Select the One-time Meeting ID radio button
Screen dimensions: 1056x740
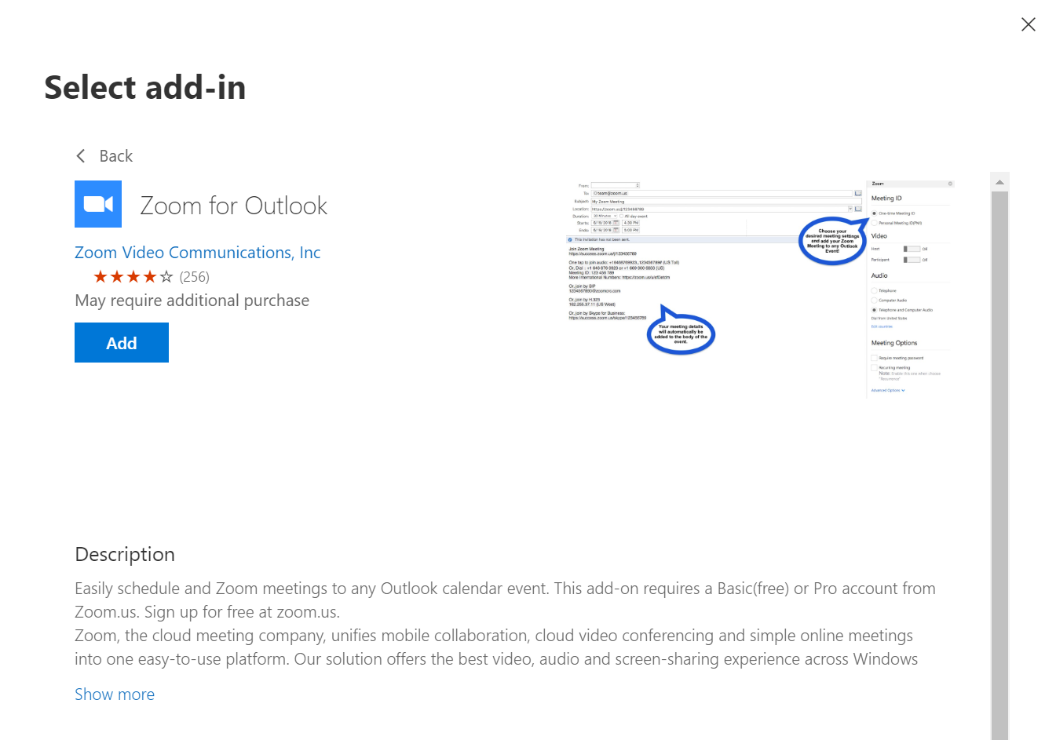pyautogui.click(x=874, y=213)
